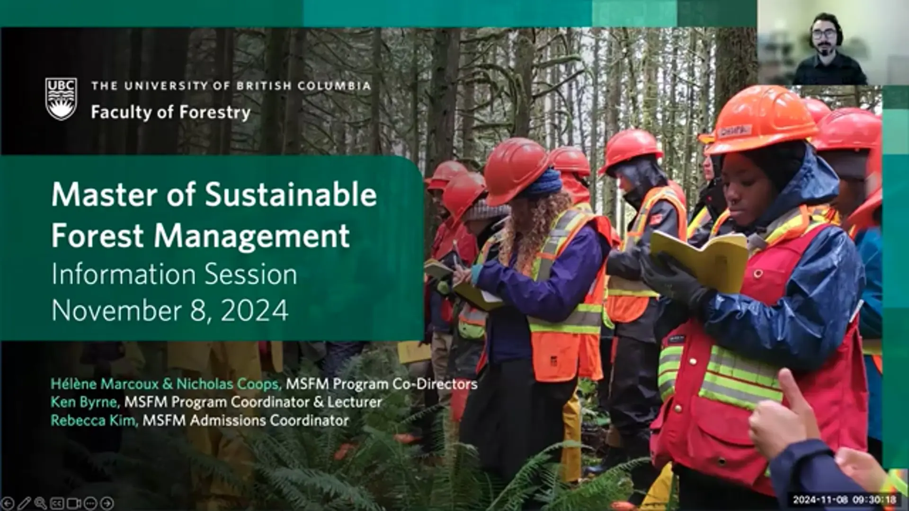Click the UBC crest logo

61,99
